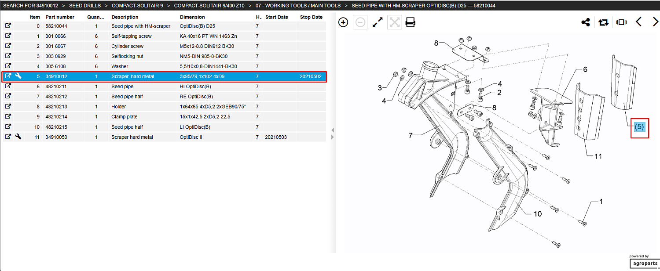Collapse panel with left splitter arrow
The image size is (660, 271).
coord(333,130)
